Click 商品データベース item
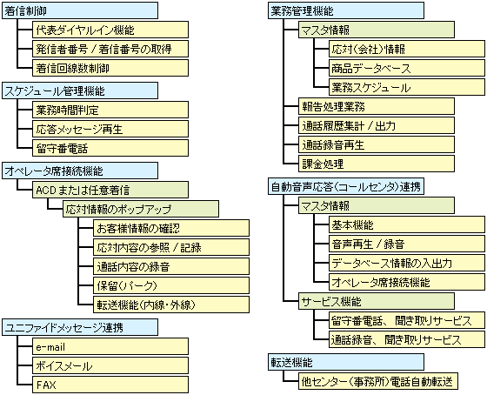Viewport: 487px width, 395px height. [407, 68]
